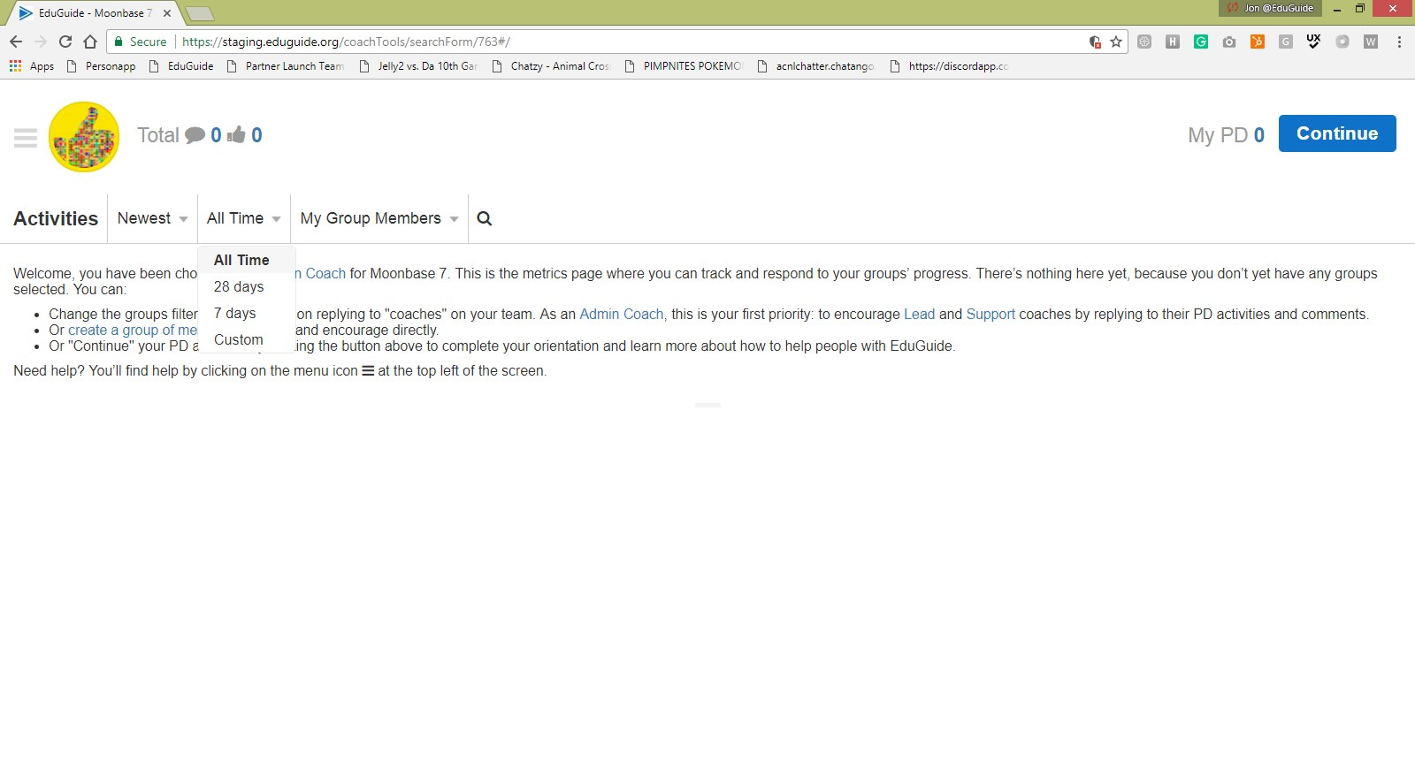Open acnlchatter.chatango bookmark

815,66
